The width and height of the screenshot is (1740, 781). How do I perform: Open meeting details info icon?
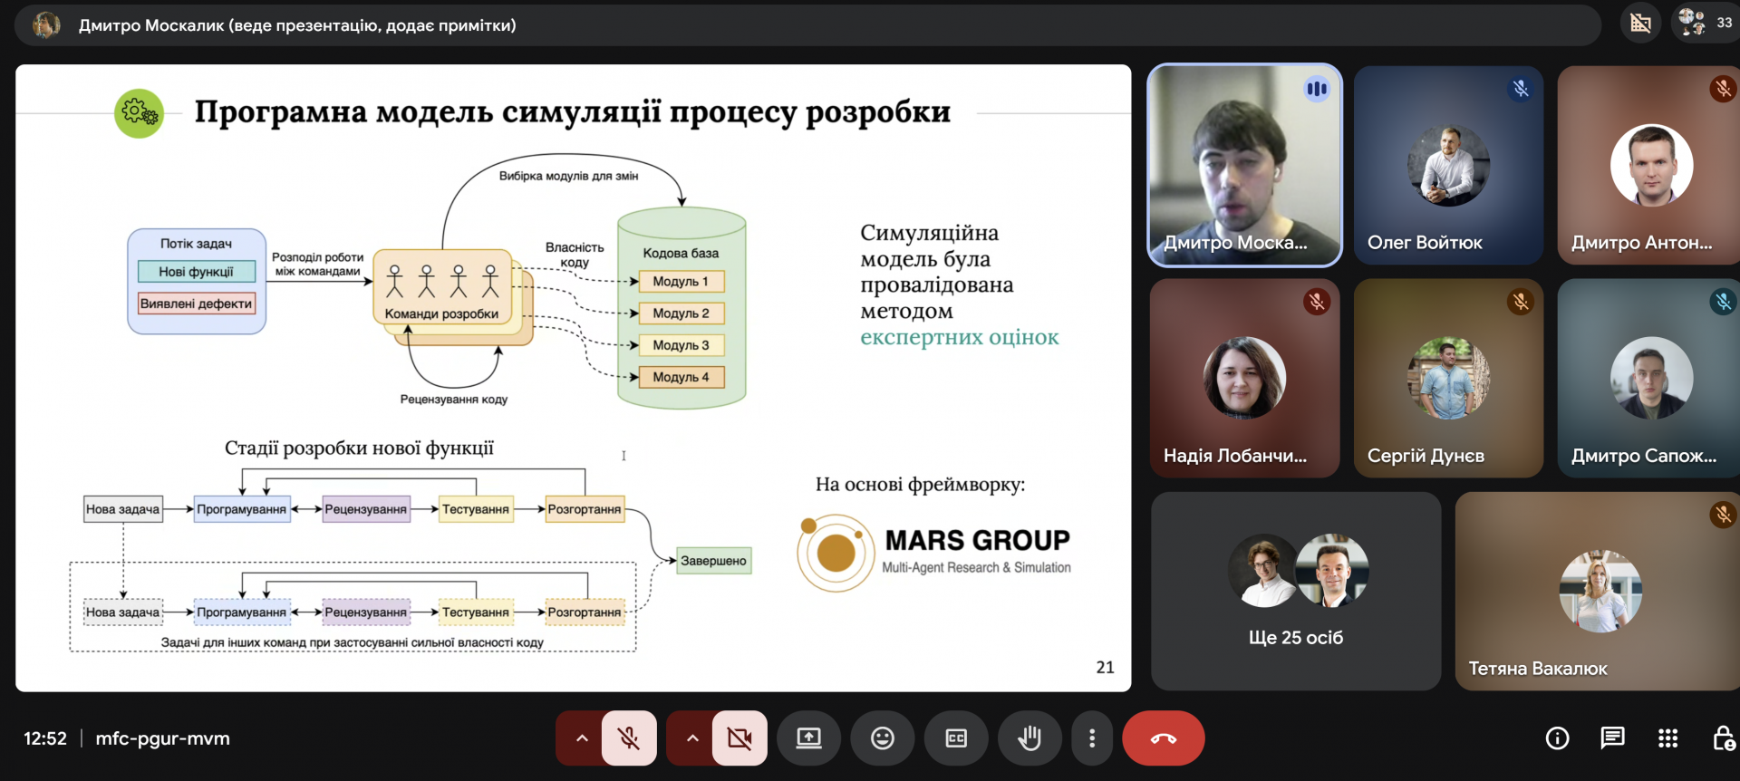1557,738
